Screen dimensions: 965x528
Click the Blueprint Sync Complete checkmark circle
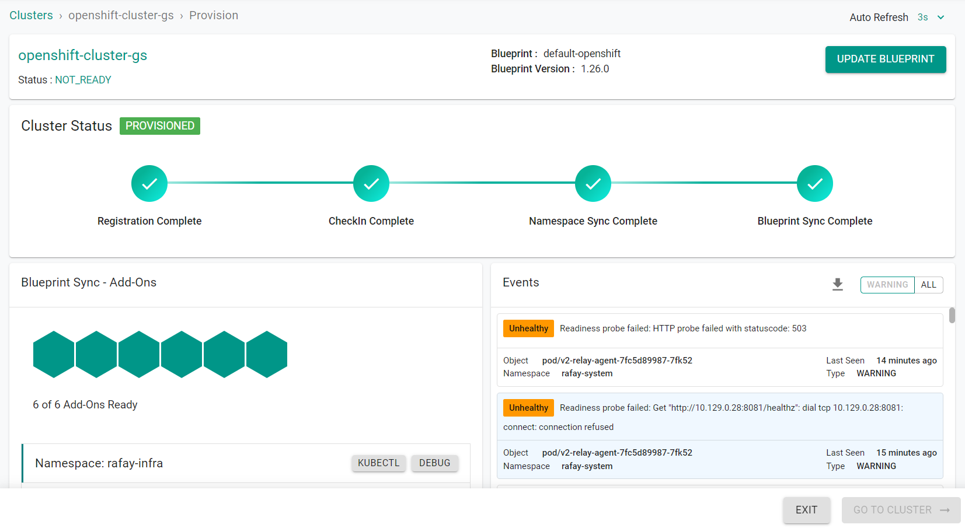coord(815,184)
